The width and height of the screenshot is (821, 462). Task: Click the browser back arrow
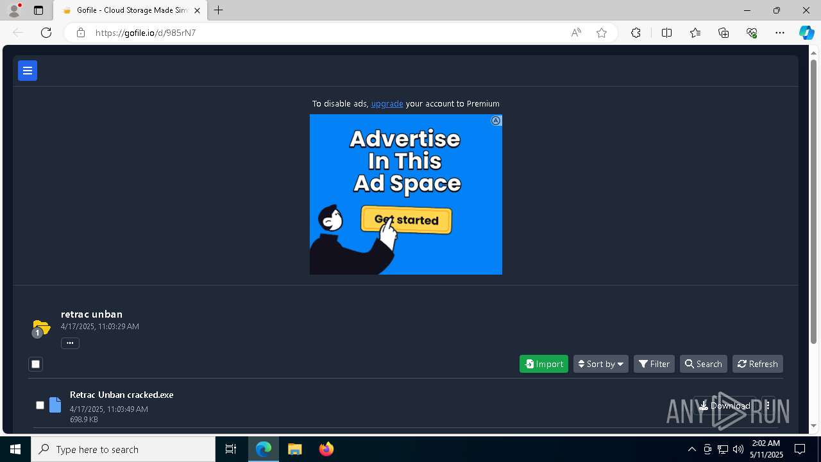(x=18, y=33)
